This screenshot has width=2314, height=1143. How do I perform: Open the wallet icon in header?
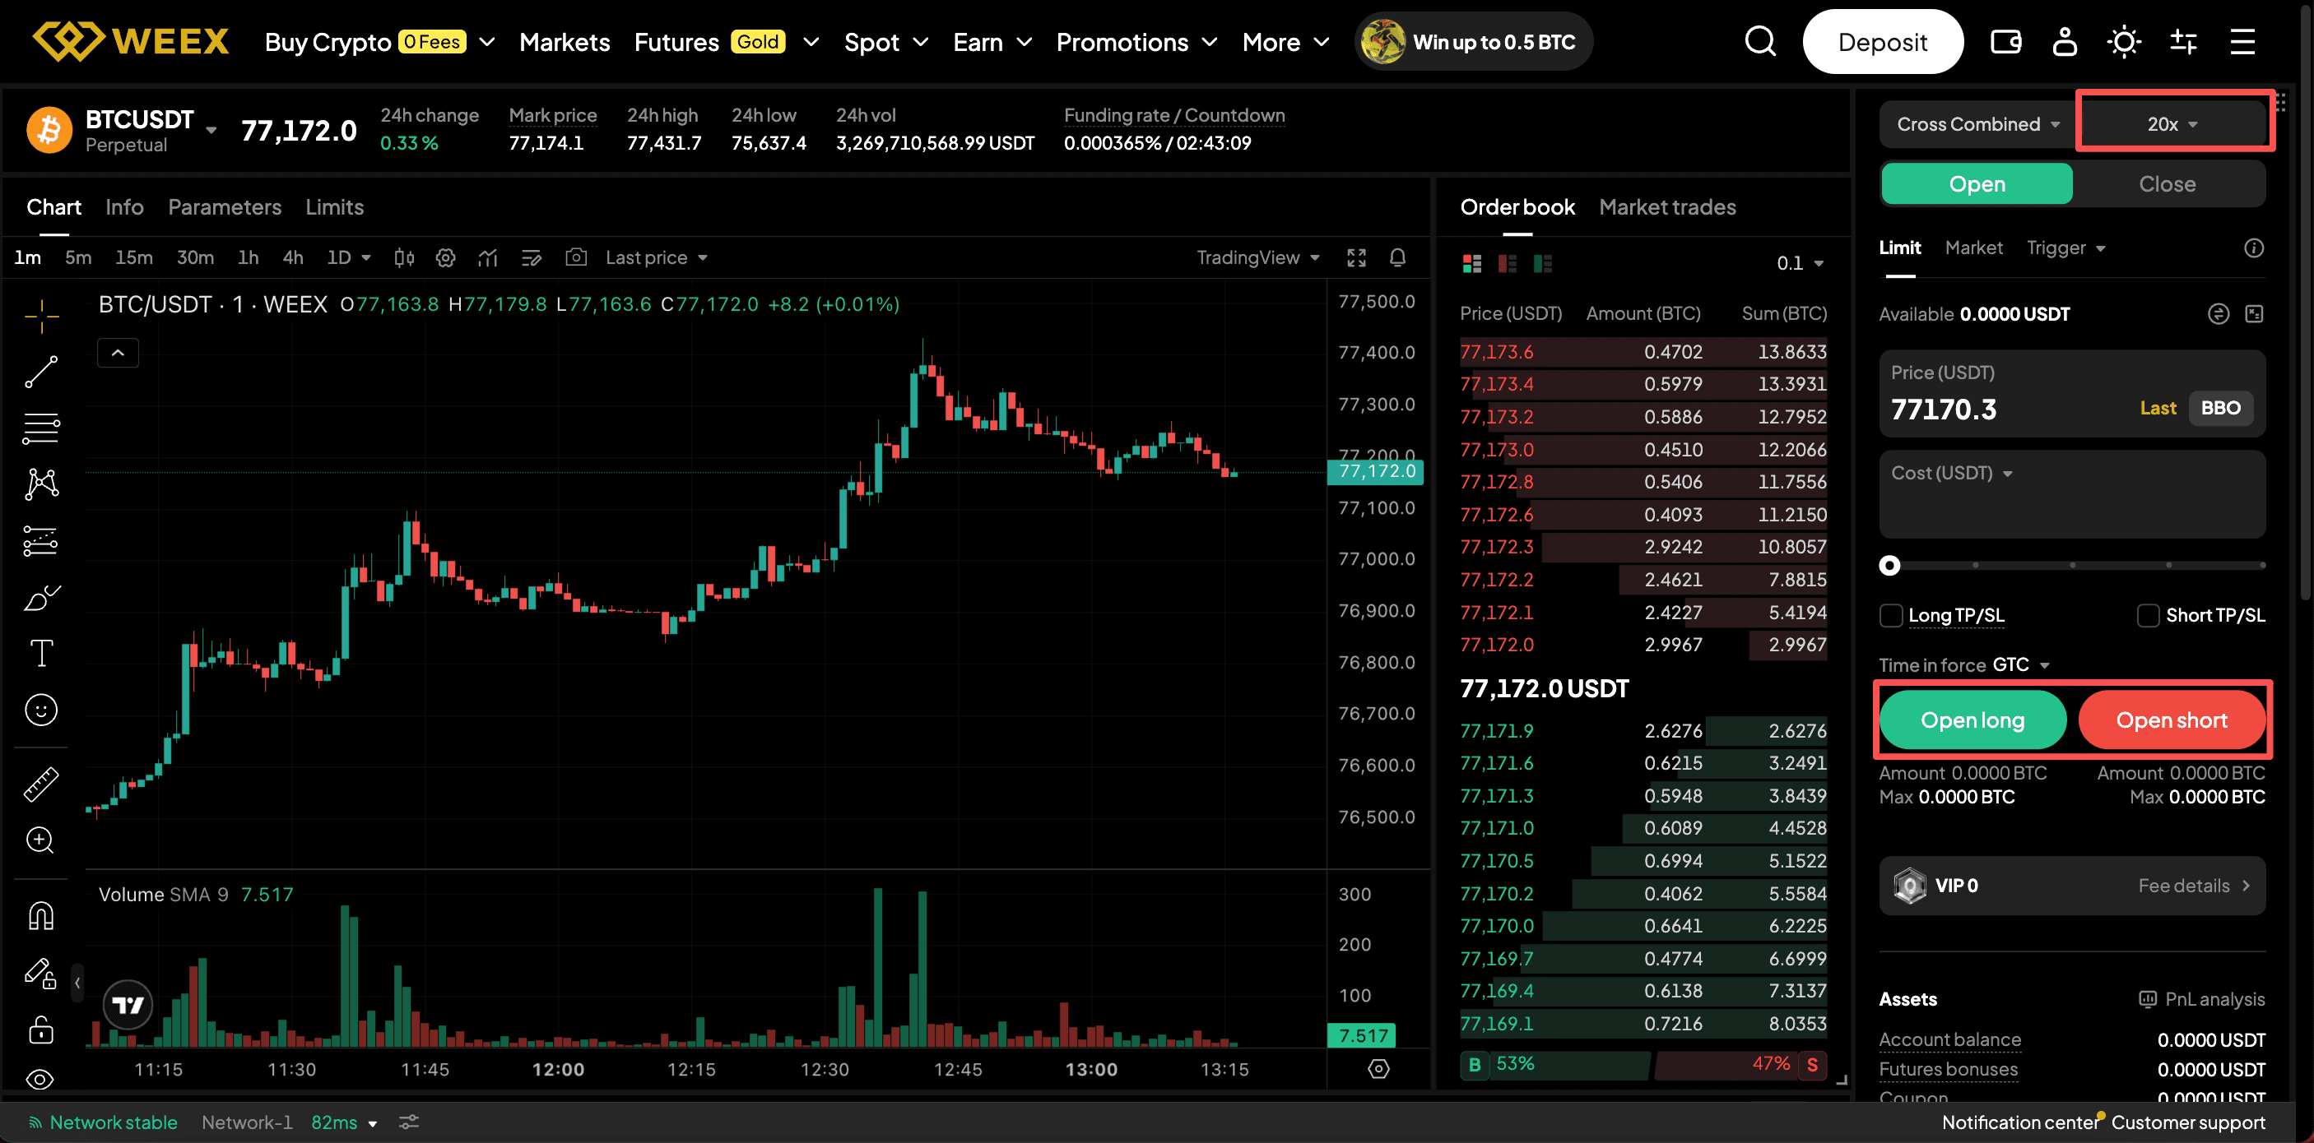[2005, 41]
